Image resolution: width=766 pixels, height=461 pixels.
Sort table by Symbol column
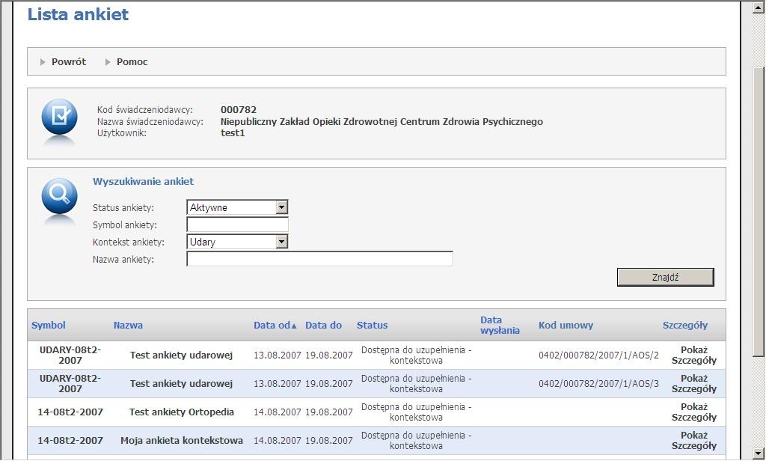[49, 325]
